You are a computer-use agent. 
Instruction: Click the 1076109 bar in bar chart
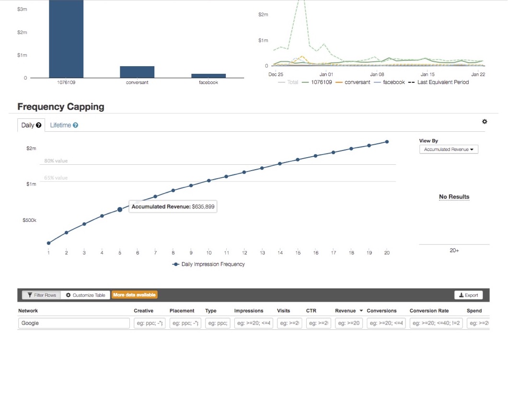coord(66,39)
